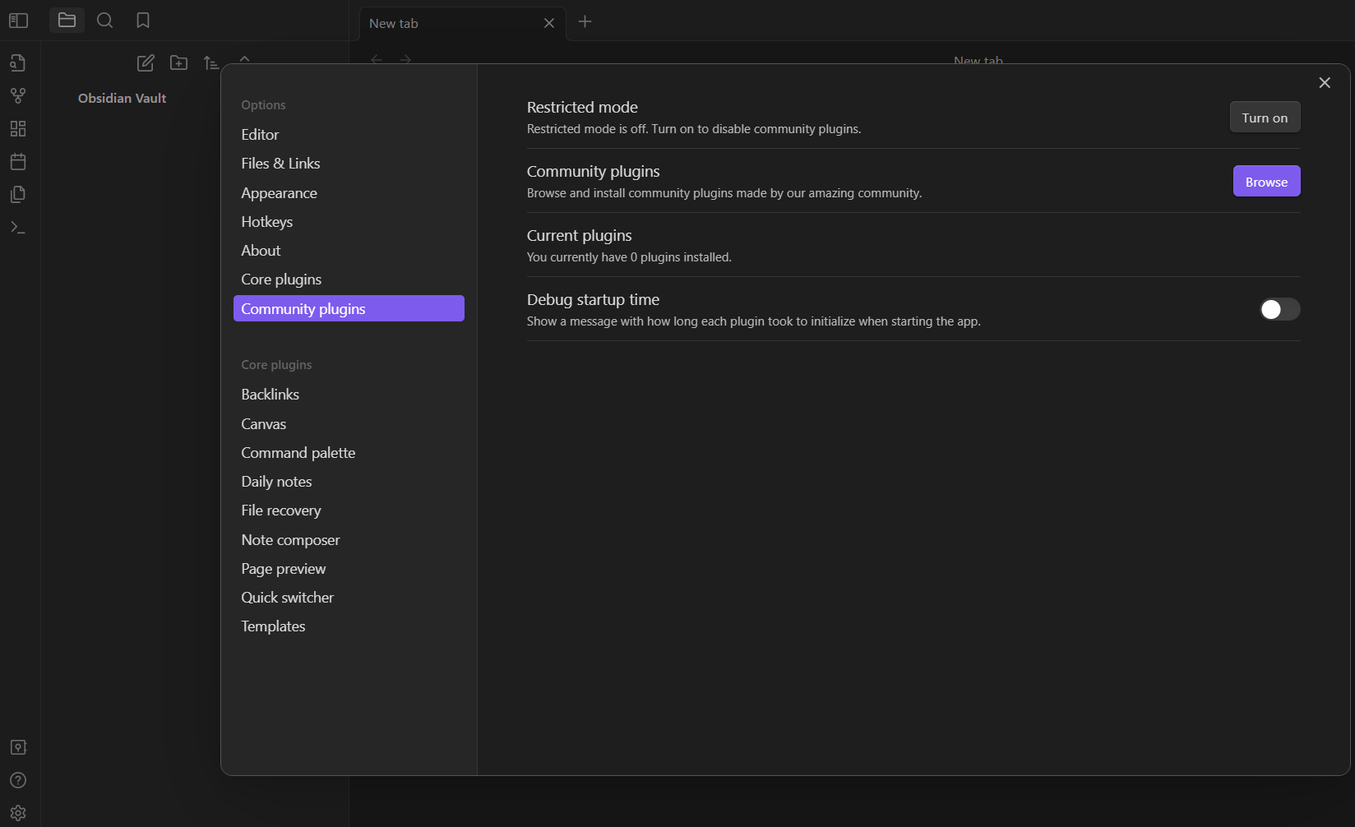Open Backlinks plugin options
Viewport: 1355px width, 827px height.
pos(349,395)
